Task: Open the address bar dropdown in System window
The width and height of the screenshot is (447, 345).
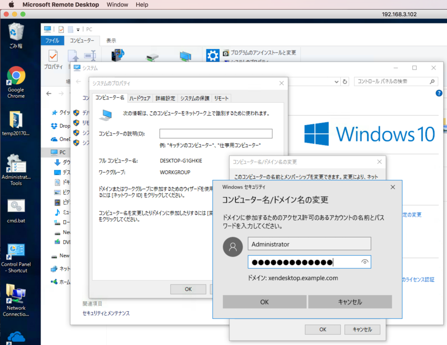Action: pos(337,82)
